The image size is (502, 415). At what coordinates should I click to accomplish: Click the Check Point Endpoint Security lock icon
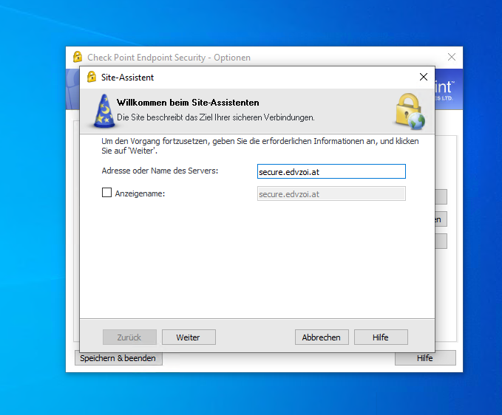78,57
